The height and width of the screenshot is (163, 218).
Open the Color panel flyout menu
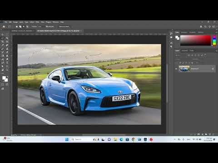[216, 32]
